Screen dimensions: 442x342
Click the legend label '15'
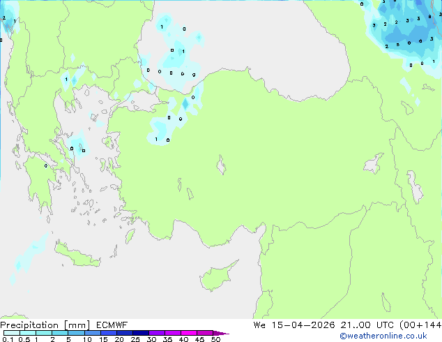coord(103,339)
